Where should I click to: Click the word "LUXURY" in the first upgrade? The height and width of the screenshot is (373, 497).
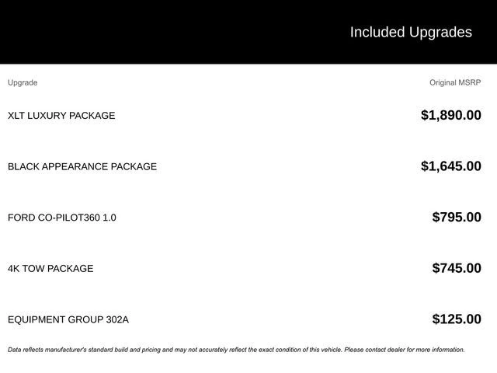point(47,116)
